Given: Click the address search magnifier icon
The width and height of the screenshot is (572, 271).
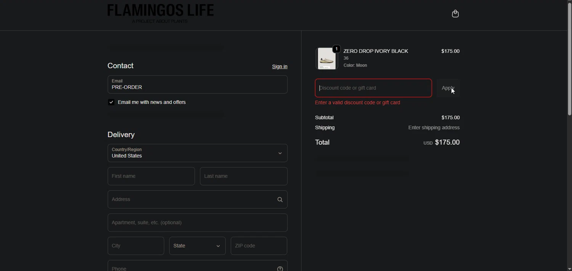Looking at the screenshot, I should pyautogui.click(x=280, y=199).
